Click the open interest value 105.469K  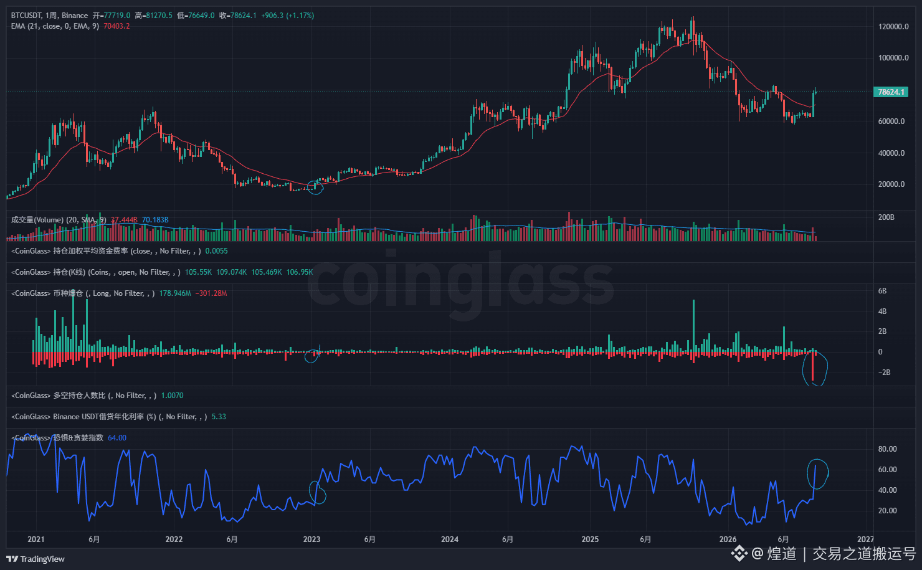267,272
